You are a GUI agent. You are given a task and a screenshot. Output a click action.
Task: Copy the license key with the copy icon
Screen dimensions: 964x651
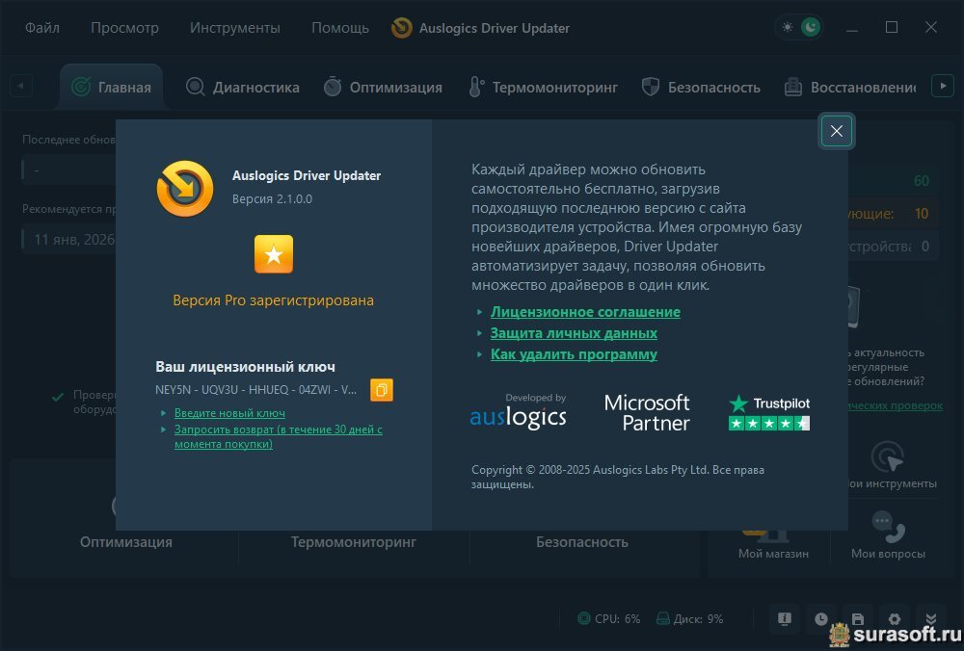coord(382,390)
